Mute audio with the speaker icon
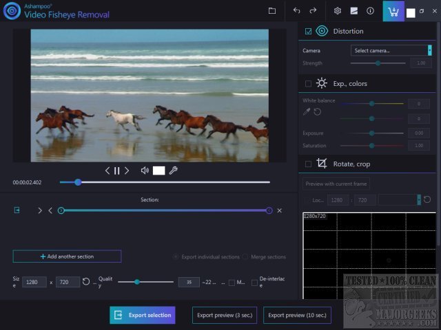 145,170
